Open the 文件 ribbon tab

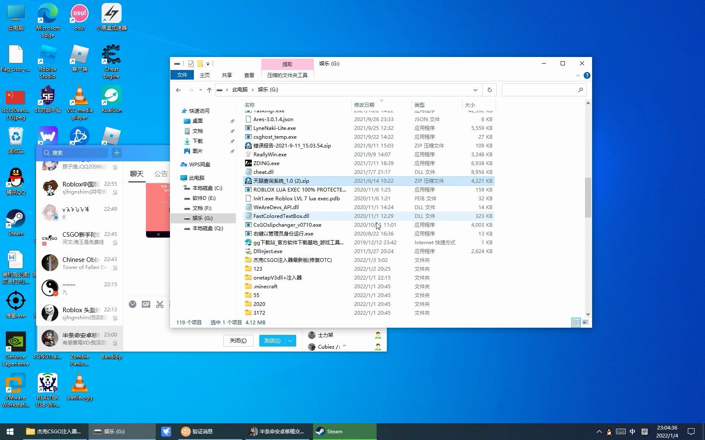tap(182, 75)
